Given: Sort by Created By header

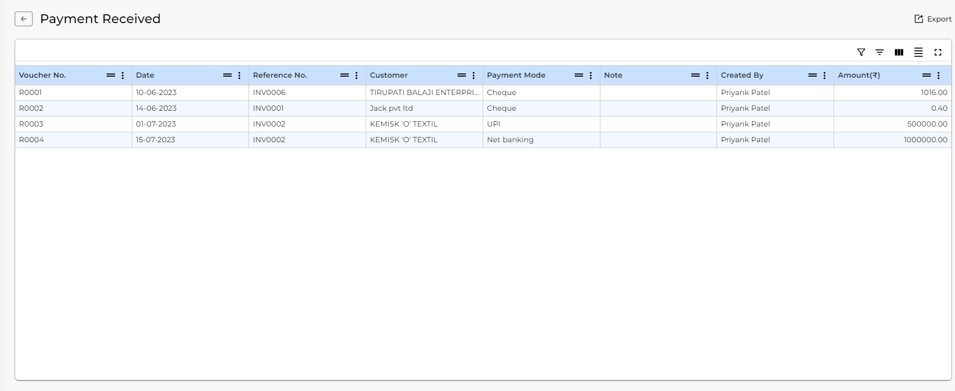Looking at the screenshot, I should click(x=742, y=75).
